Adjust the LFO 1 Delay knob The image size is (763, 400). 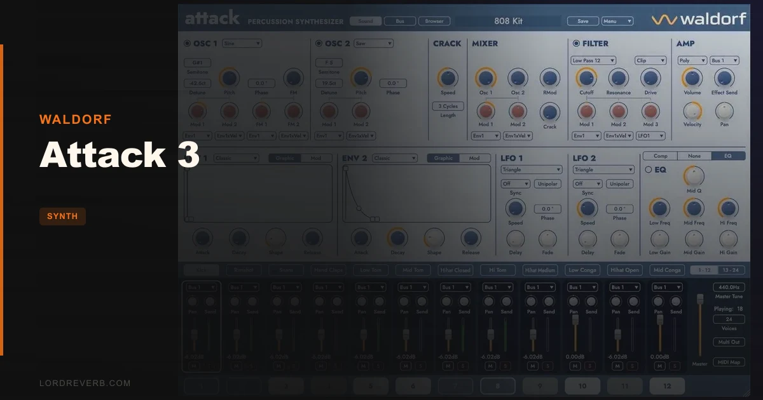click(516, 239)
